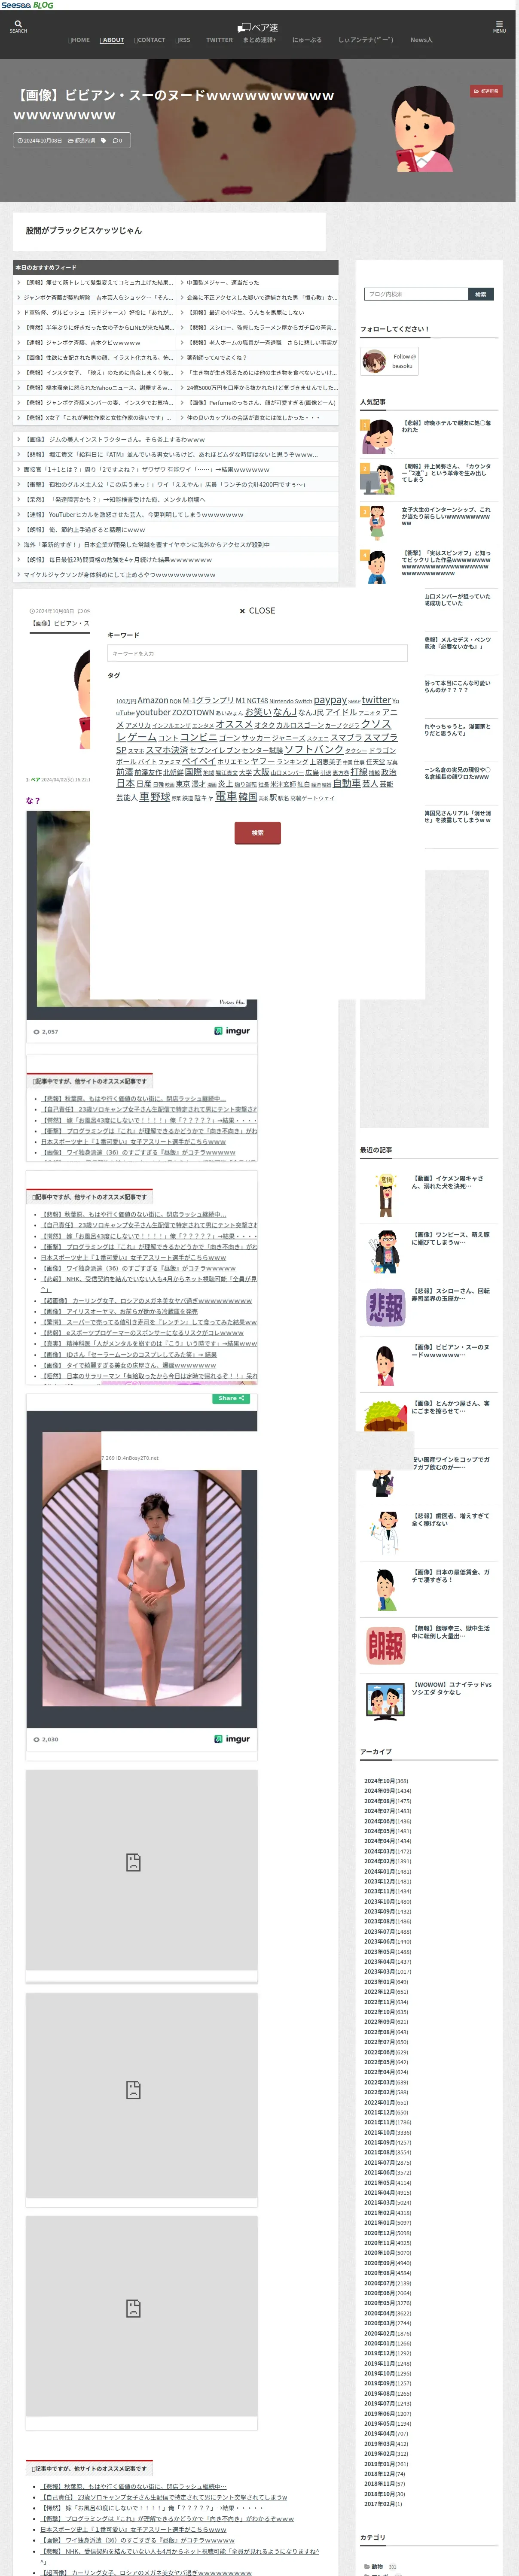Image resolution: width=519 pixels, height=2576 pixels.
Task: Open にゅーぷる in navigation bar
Action: (x=307, y=40)
